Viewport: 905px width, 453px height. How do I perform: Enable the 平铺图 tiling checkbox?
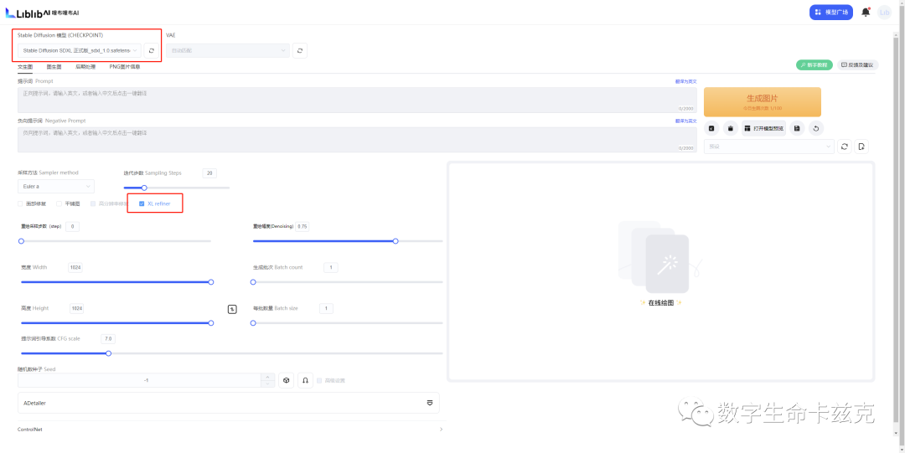click(59, 203)
